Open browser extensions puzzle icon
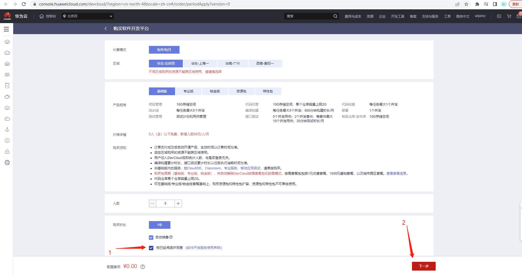 [477, 4]
